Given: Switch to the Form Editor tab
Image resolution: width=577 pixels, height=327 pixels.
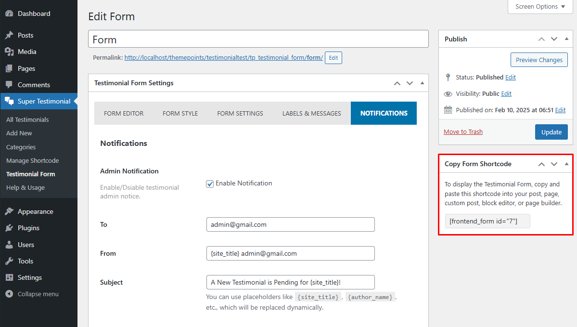Looking at the screenshot, I should 124,114.
